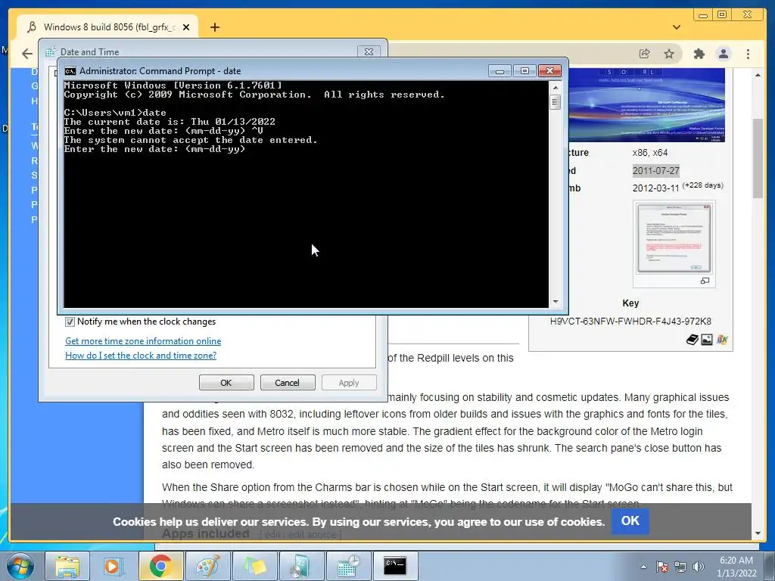Open network status icon in tray

pos(680,567)
